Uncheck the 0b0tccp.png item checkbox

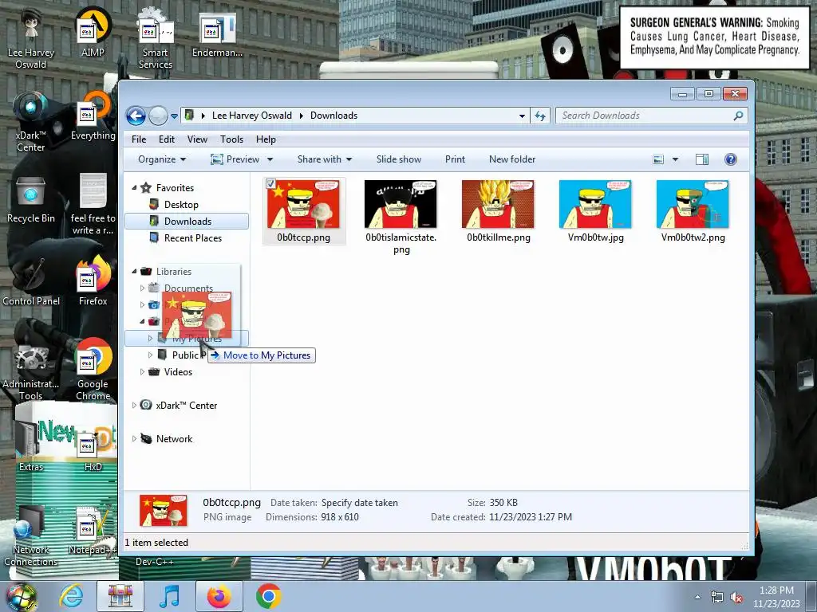(x=270, y=184)
